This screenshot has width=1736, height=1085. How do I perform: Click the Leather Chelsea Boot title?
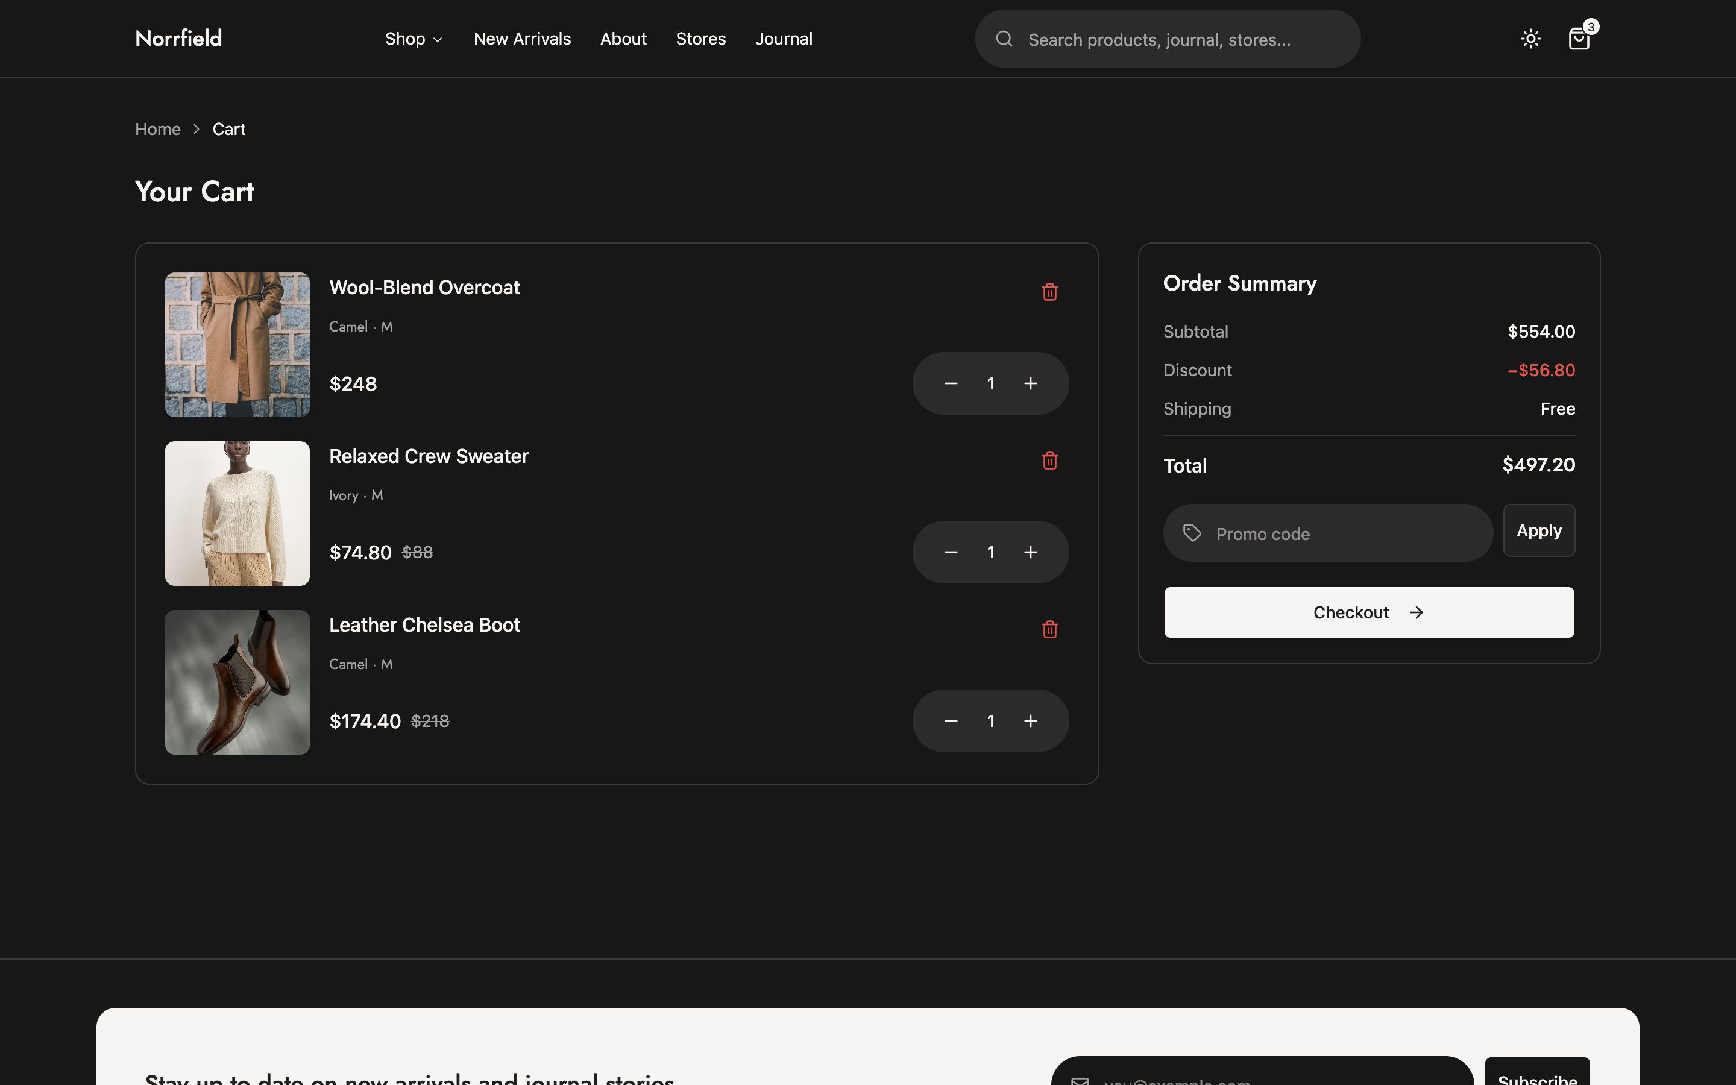[424, 625]
